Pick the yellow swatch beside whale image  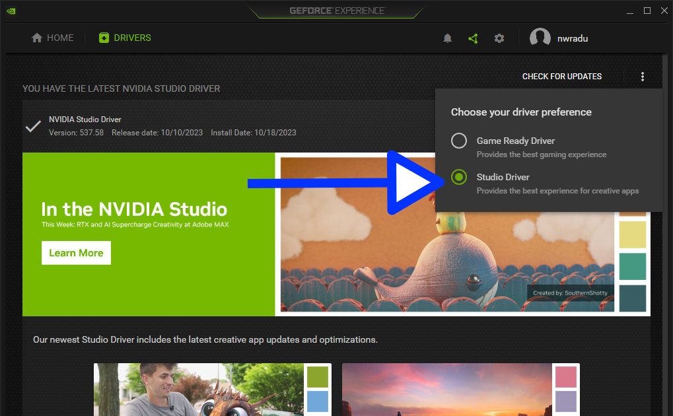pyautogui.click(x=632, y=234)
